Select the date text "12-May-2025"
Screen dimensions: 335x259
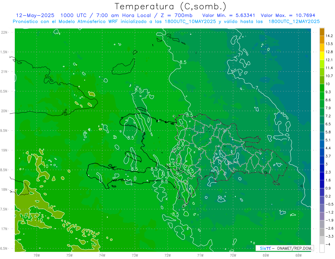point(35,15)
